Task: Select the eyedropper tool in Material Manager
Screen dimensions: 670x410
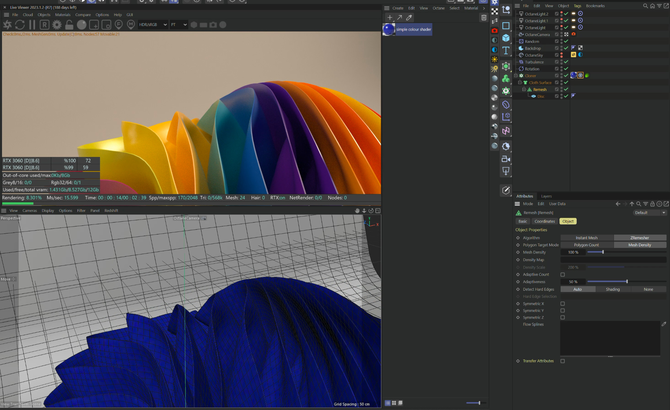Action: click(409, 17)
